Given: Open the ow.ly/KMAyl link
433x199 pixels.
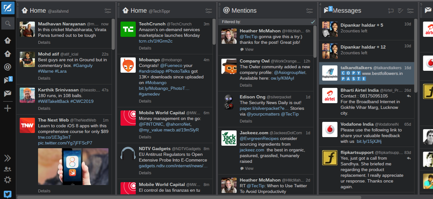Looking at the screenshot, I should pyautogui.click(x=282, y=78).
